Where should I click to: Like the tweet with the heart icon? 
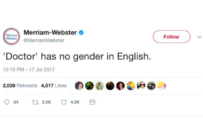pos(64,102)
